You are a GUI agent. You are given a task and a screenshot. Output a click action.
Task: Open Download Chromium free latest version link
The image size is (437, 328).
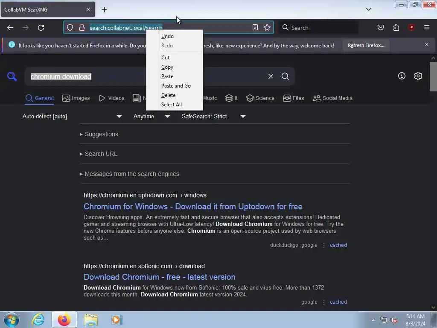point(160,277)
